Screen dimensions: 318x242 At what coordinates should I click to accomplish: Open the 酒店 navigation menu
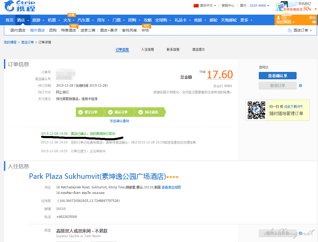click(23, 20)
